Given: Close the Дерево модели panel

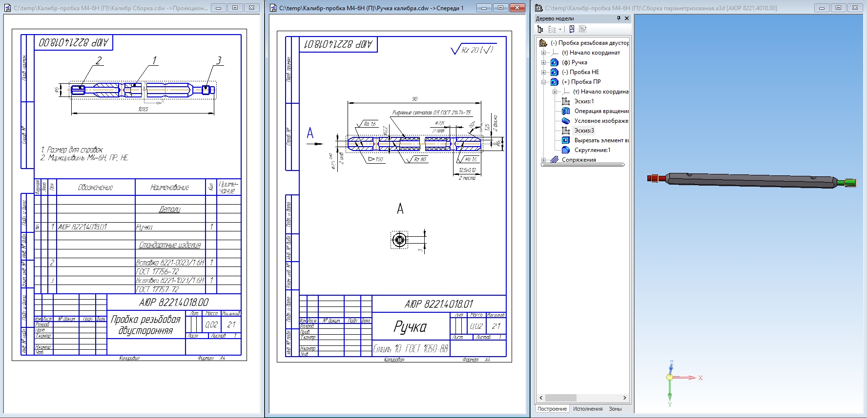Looking at the screenshot, I should [x=627, y=19].
